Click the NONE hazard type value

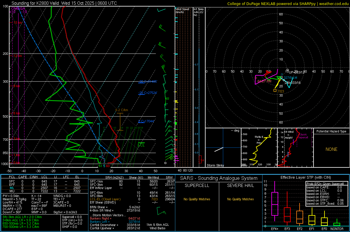pyautogui.click(x=331, y=149)
